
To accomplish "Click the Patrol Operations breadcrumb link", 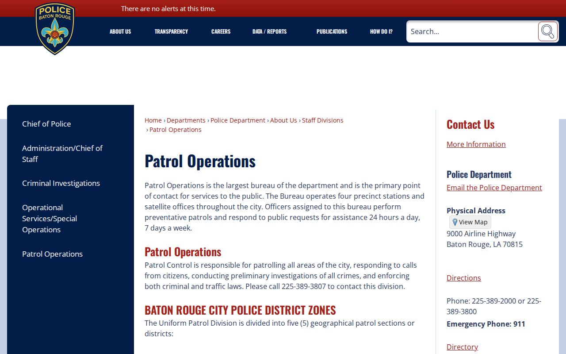I will (x=176, y=130).
